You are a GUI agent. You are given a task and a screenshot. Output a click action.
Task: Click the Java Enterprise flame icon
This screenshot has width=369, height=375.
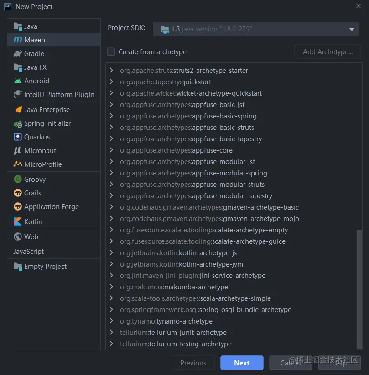click(18, 109)
